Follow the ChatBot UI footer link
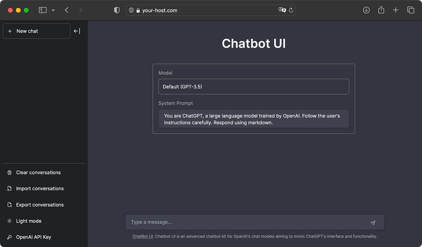The image size is (422, 247). (142, 236)
